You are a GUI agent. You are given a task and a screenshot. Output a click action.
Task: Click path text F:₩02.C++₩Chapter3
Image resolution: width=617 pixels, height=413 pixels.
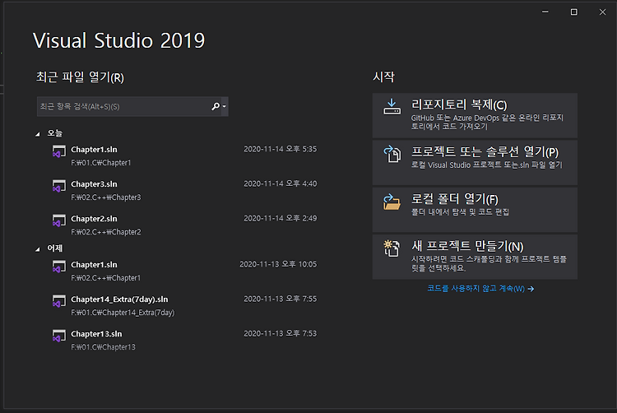(x=106, y=197)
